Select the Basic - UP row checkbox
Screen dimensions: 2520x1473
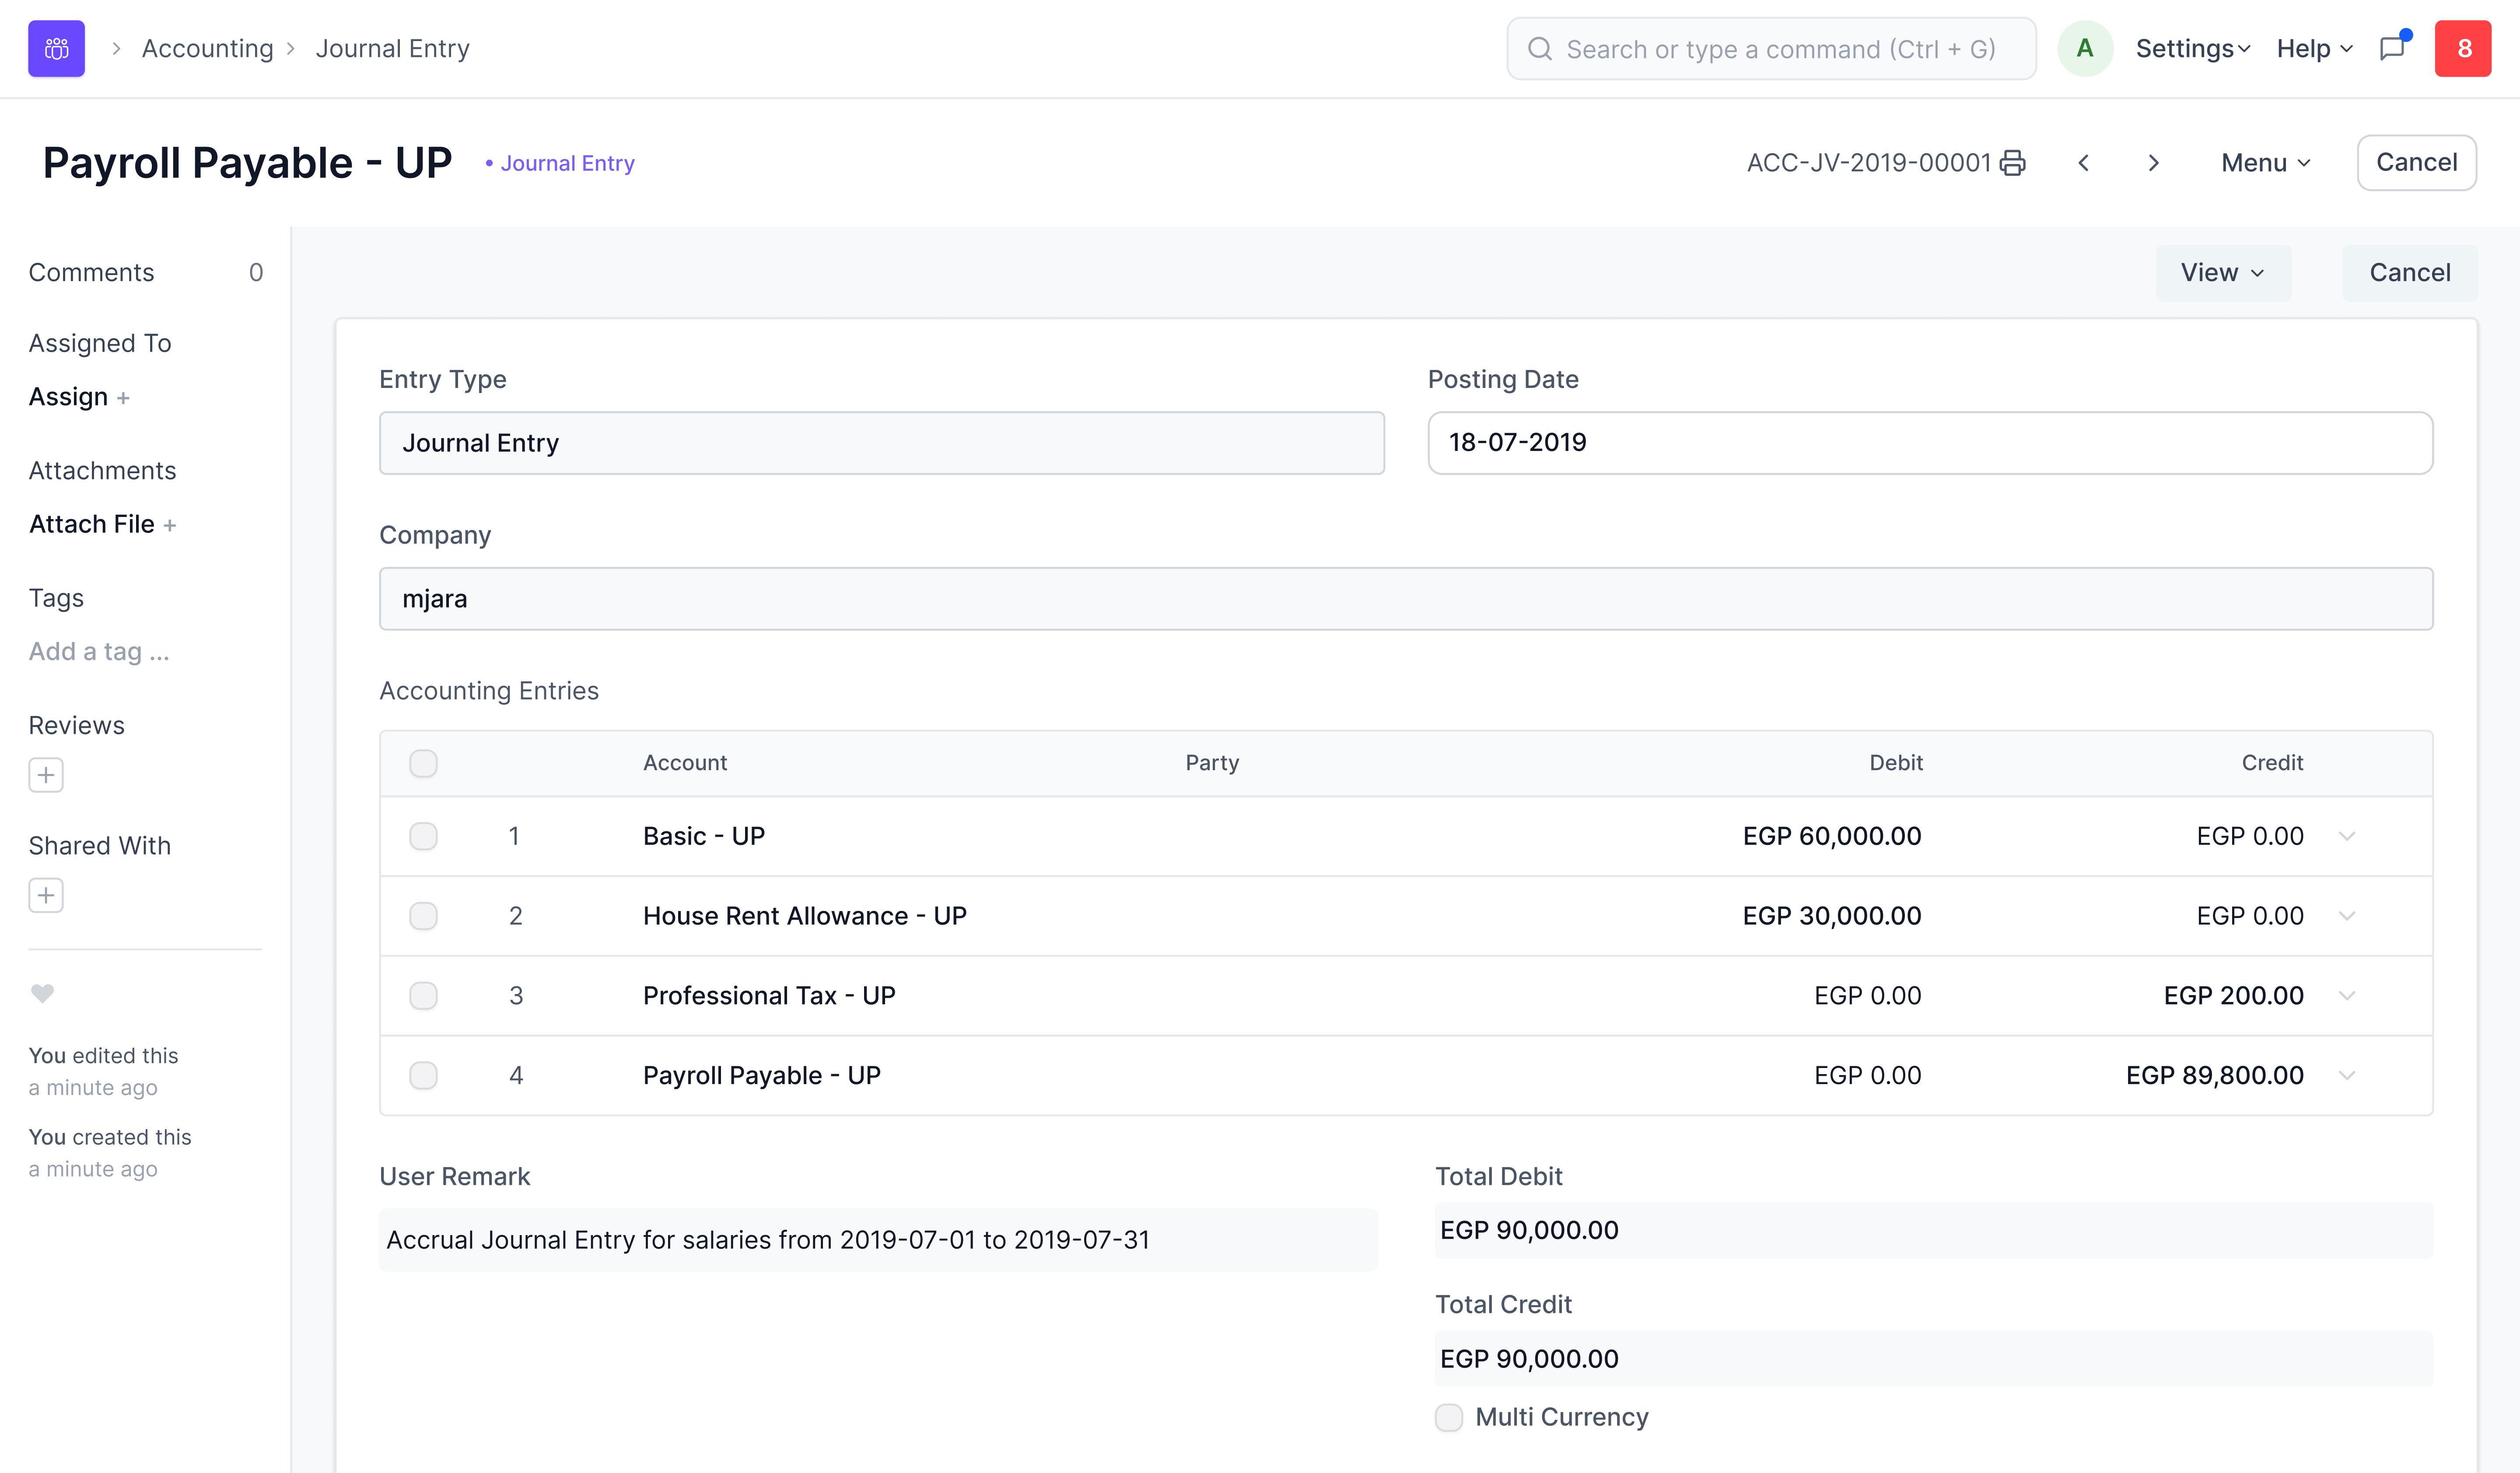tap(424, 836)
